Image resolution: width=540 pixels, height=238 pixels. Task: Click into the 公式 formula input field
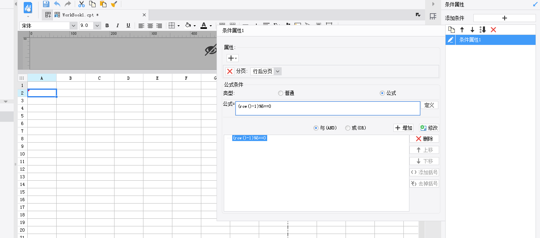pyautogui.click(x=327, y=109)
